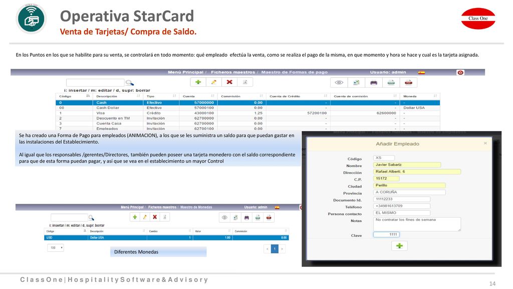Image resolution: width=513 pixels, height=289 pixels.
Task: Click the Ciudad field showing Perillo
Action: [409, 186]
